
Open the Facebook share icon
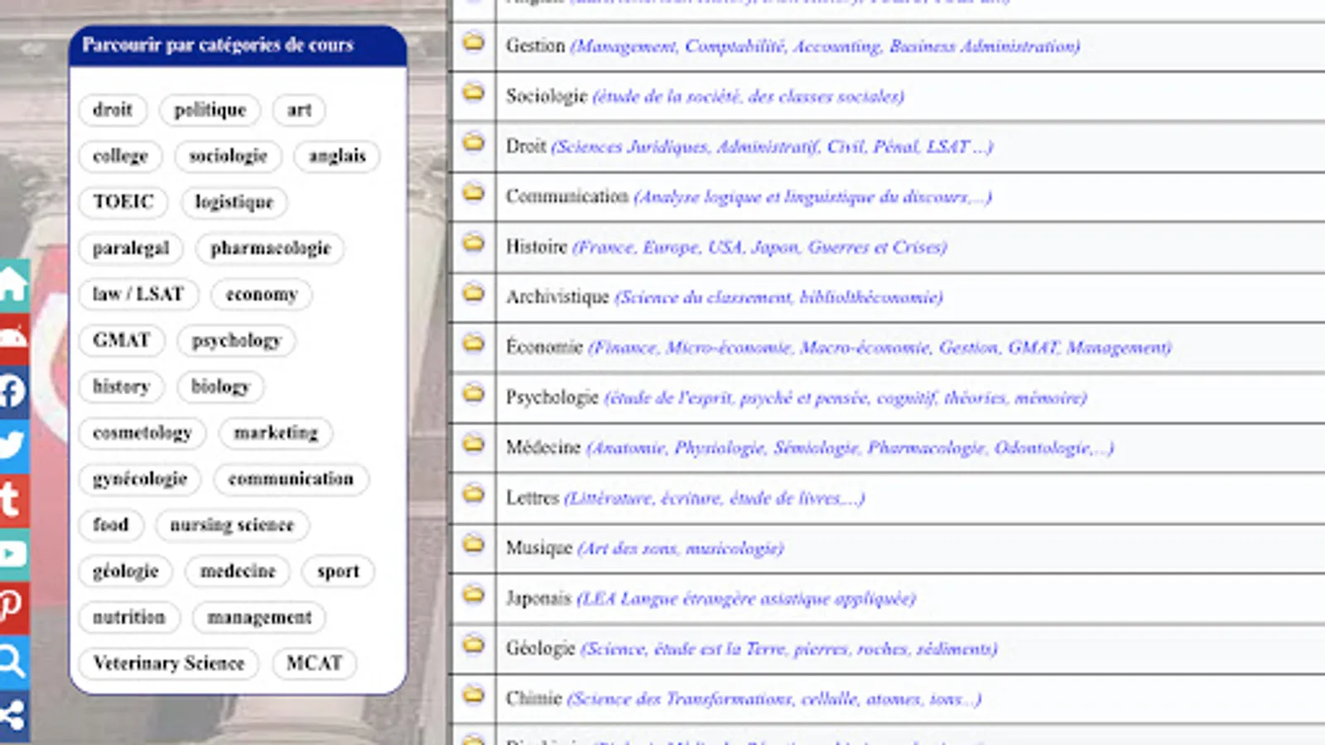14,393
